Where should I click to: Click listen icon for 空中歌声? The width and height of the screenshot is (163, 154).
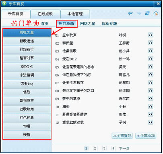(x=151, y=35)
